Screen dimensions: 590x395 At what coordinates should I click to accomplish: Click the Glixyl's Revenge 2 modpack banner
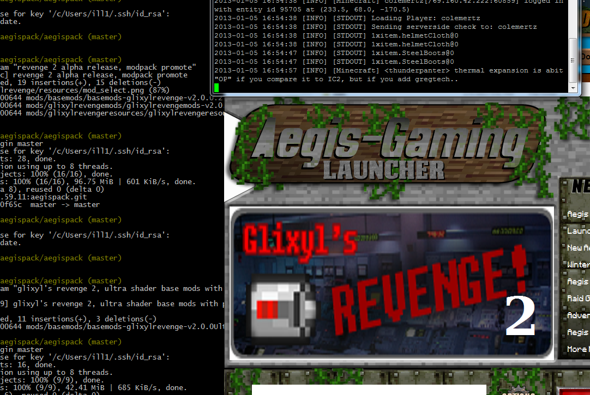[x=392, y=283]
